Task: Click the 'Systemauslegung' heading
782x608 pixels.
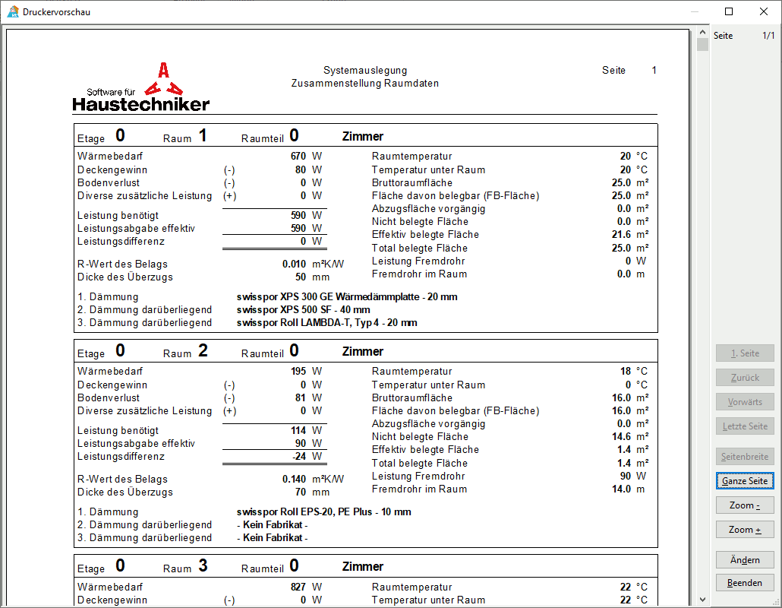Action: (x=365, y=71)
